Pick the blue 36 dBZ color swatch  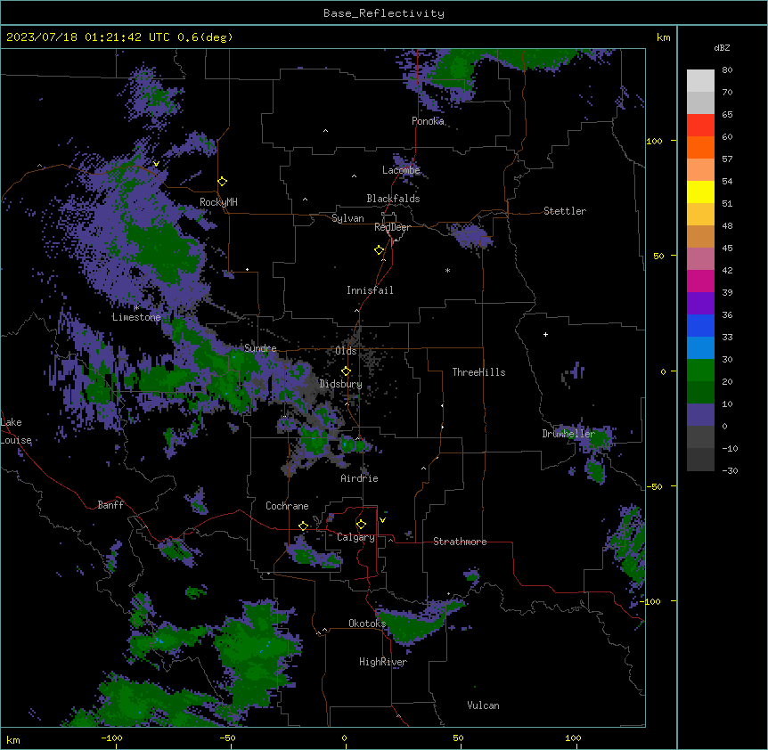click(700, 325)
